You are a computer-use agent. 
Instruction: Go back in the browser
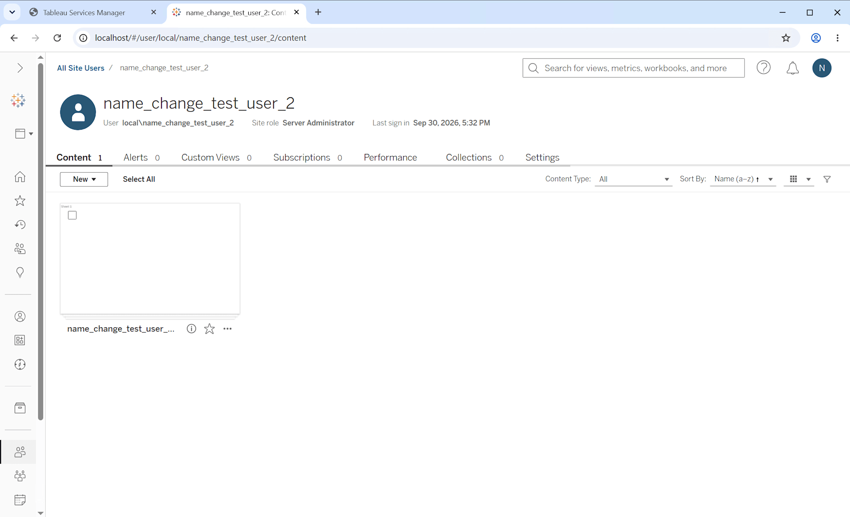coord(14,38)
